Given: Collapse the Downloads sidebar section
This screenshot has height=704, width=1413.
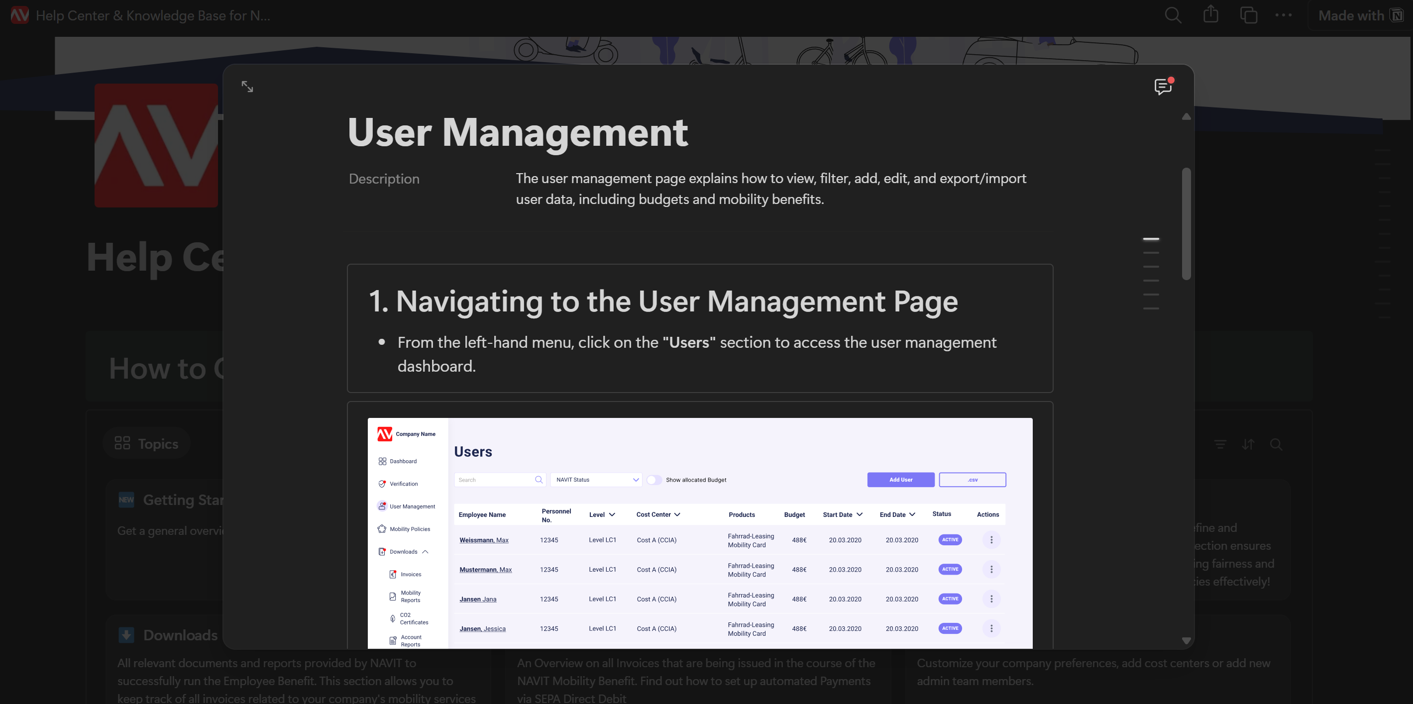Looking at the screenshot, I should click(425, 552).
